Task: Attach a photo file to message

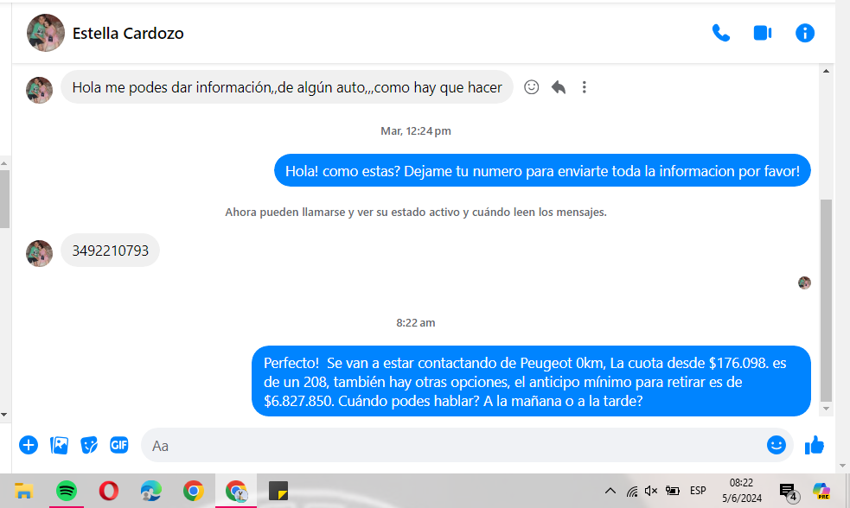Action: (x=59, y=445)
